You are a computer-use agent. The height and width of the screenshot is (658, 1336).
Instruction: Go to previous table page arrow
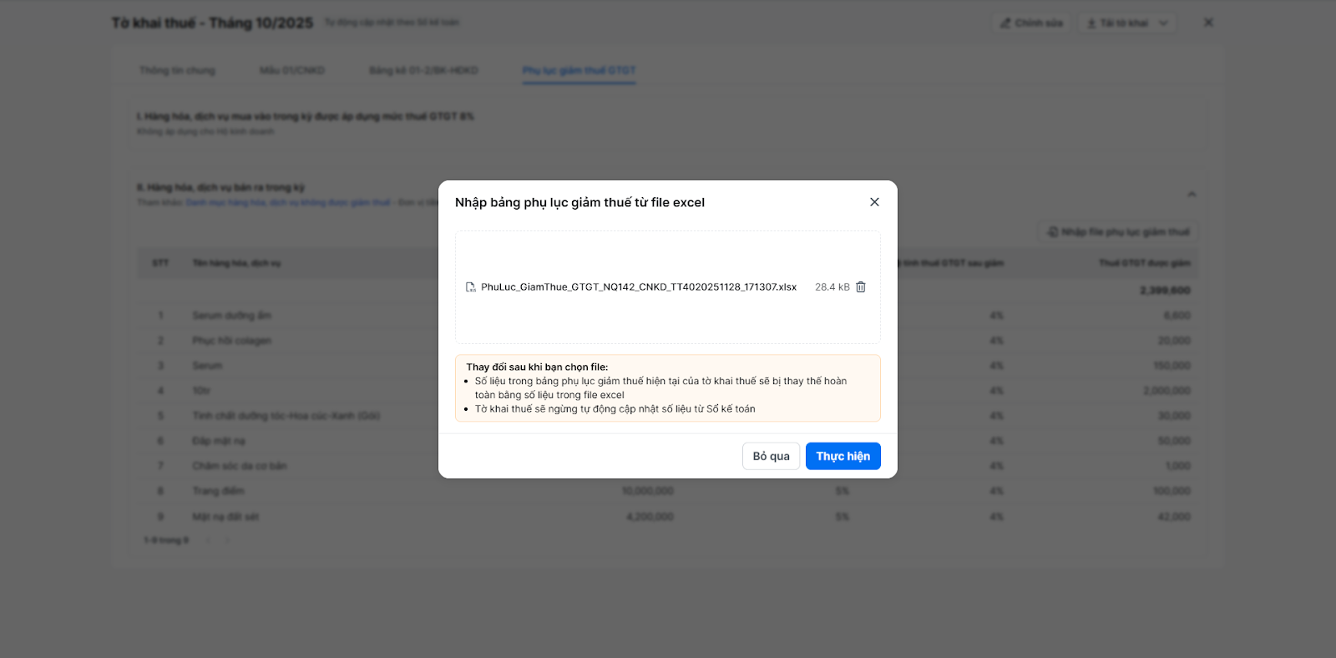coord(208,540)
